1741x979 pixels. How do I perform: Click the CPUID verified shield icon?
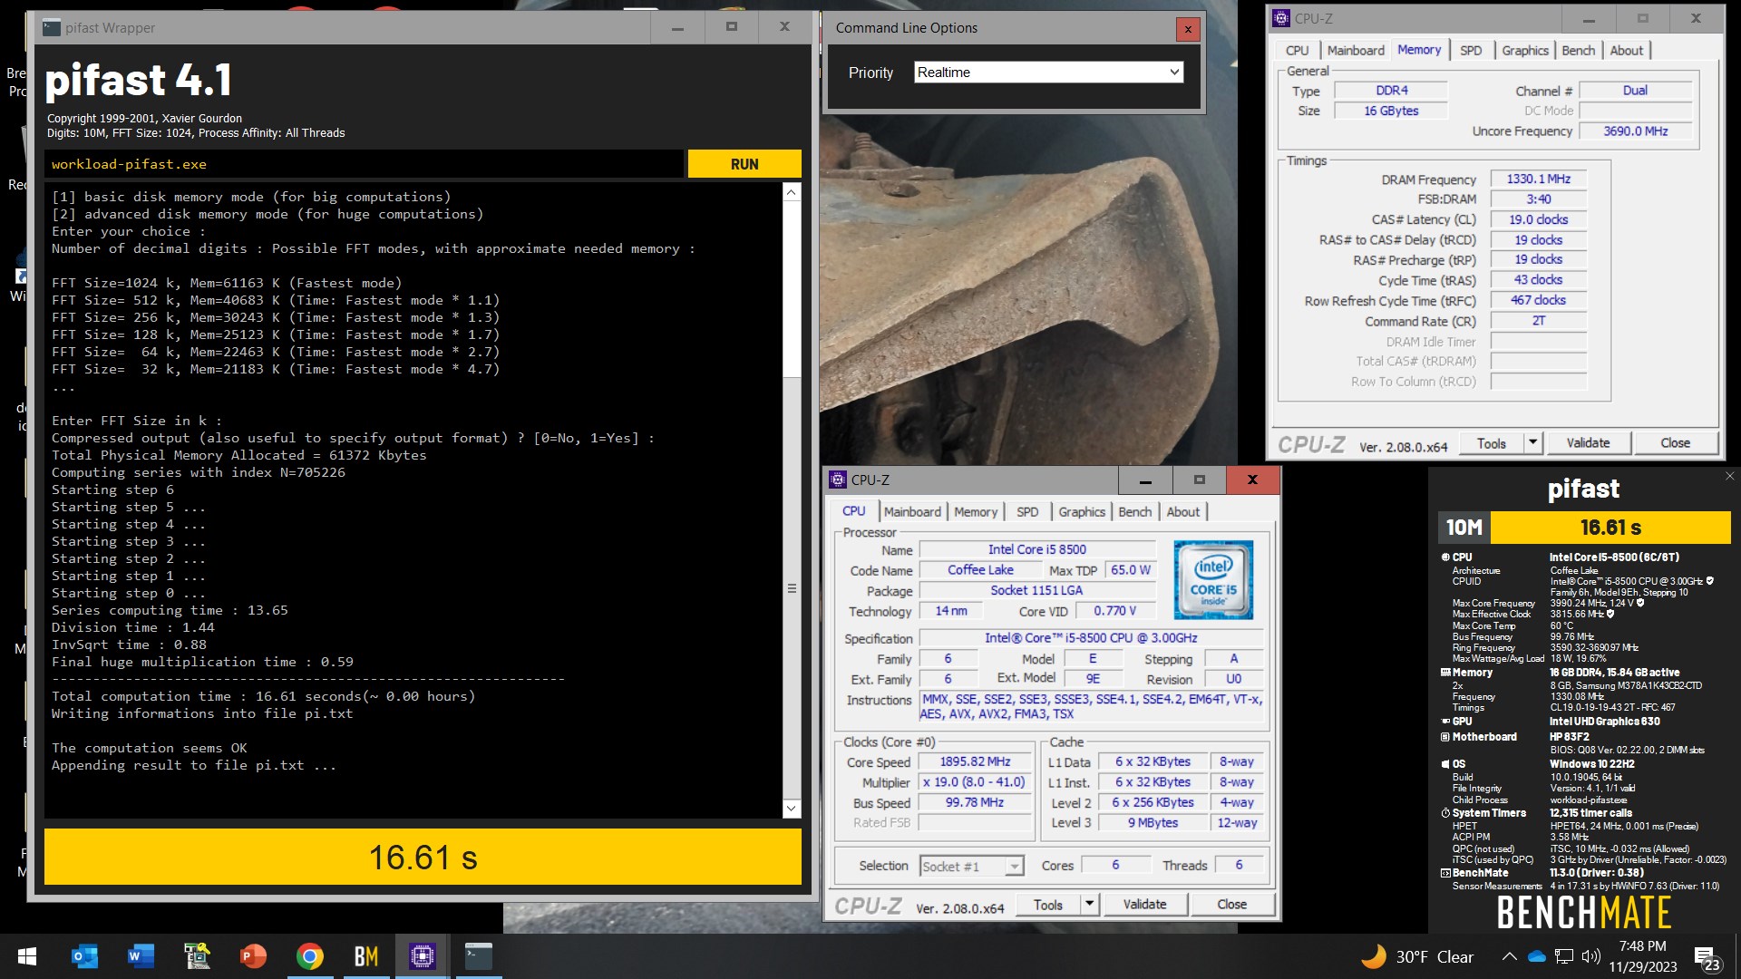1709,581
